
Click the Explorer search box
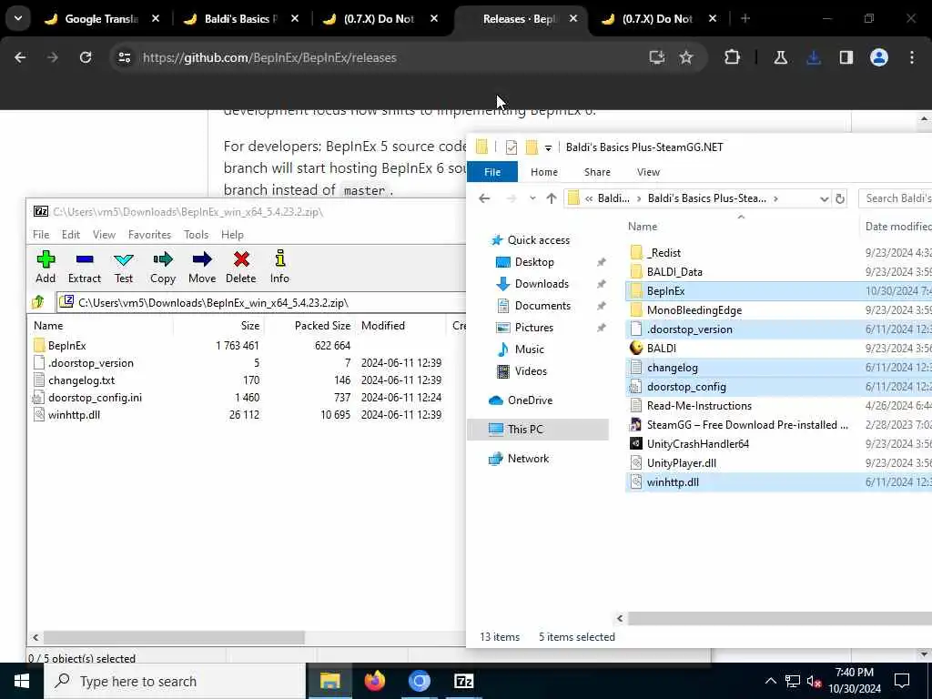click(897, 198)
